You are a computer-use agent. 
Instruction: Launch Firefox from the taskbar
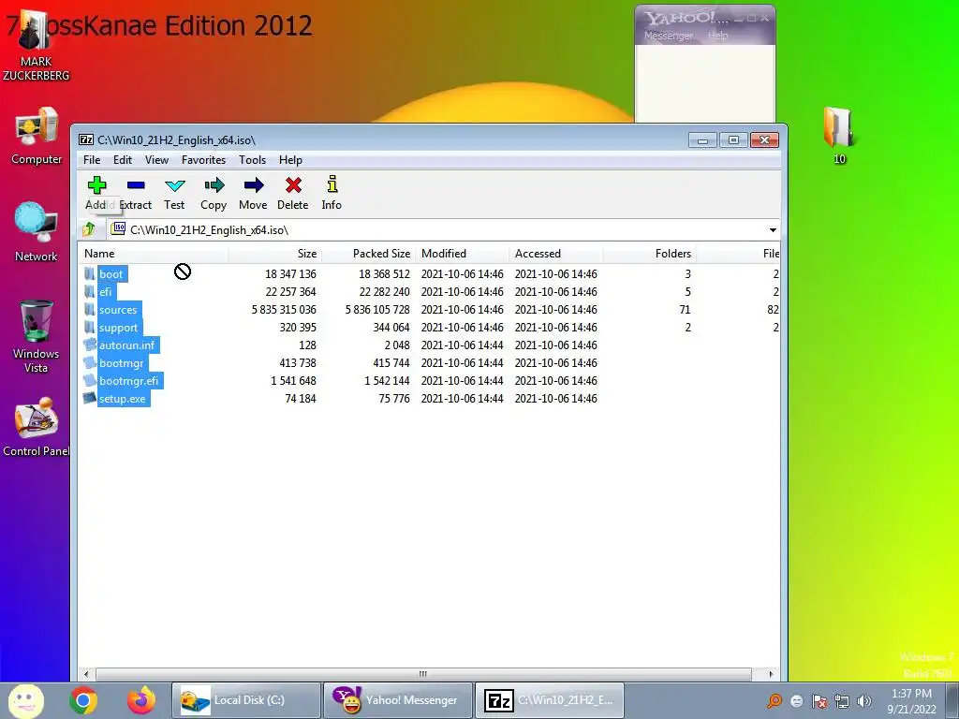pos(141,700)
